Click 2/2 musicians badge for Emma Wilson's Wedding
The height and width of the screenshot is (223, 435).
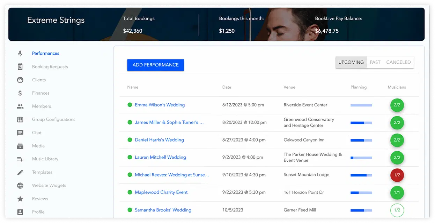click(x=397, y=105)
